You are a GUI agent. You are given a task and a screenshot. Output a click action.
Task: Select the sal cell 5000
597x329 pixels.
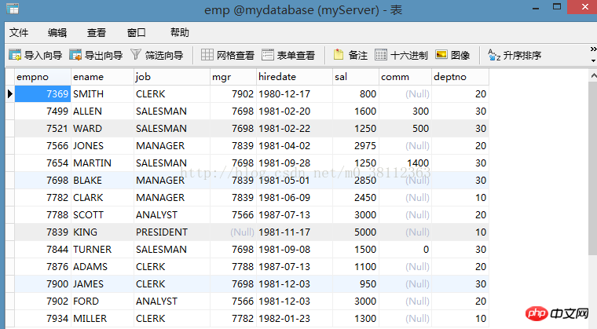point(356,232)
